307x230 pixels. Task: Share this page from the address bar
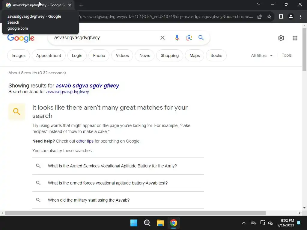pyautogui.click(x=260, y=17)
